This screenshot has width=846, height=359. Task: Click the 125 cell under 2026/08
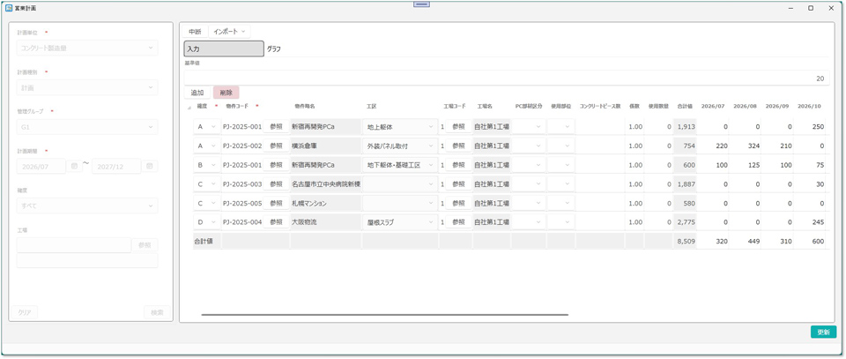[745, 165]
